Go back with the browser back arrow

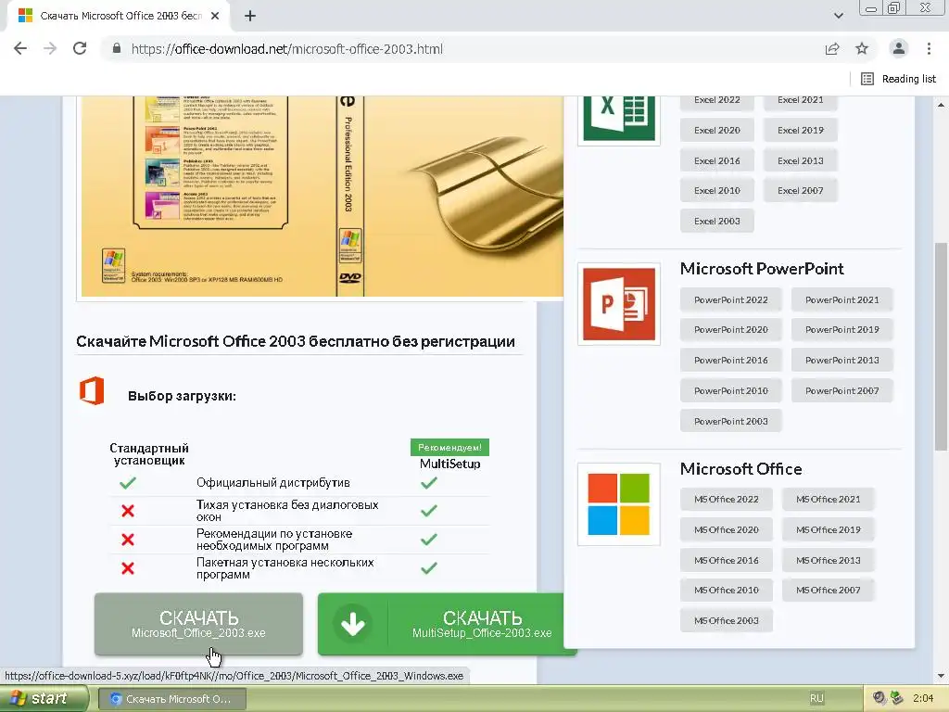tap(20, 48)
